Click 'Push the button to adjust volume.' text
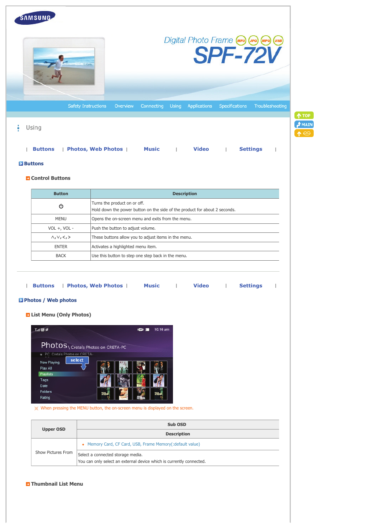Image resolution: width=375 pixels, height=530 pixels. (x=123, y=228)
